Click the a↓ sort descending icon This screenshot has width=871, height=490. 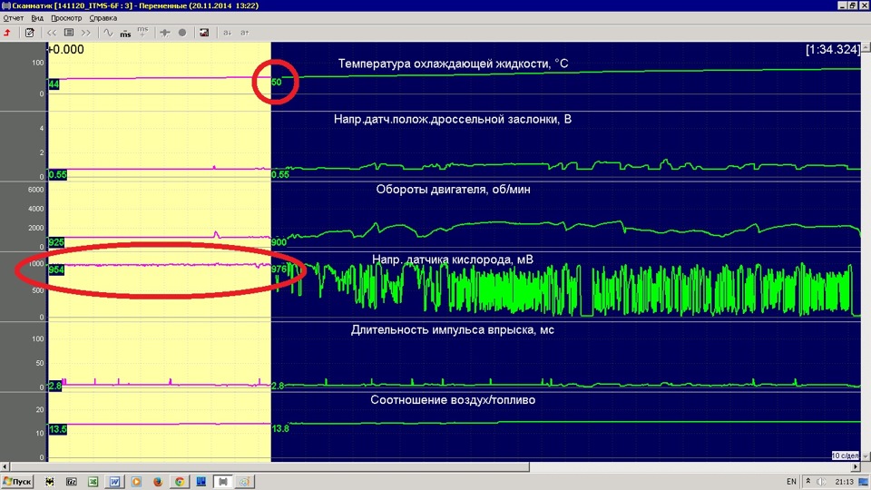(x=227, y=33)
